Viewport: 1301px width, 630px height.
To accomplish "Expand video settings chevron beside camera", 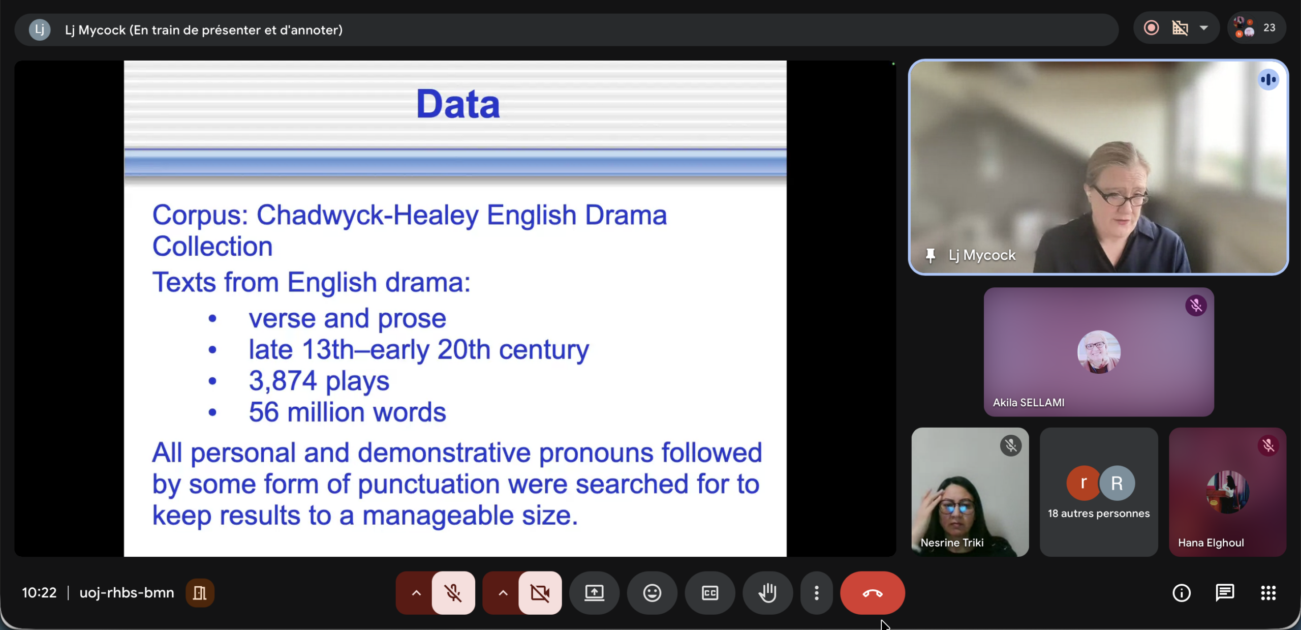I will click(x=503, y=593).
